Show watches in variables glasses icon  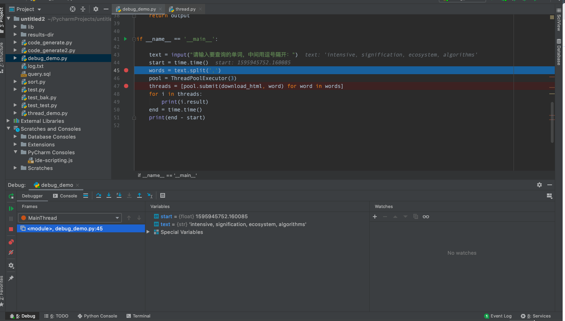[x=426, y=217]
